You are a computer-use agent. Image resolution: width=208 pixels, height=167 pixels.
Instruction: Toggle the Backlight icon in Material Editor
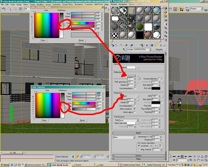click(x=166, y=12)
